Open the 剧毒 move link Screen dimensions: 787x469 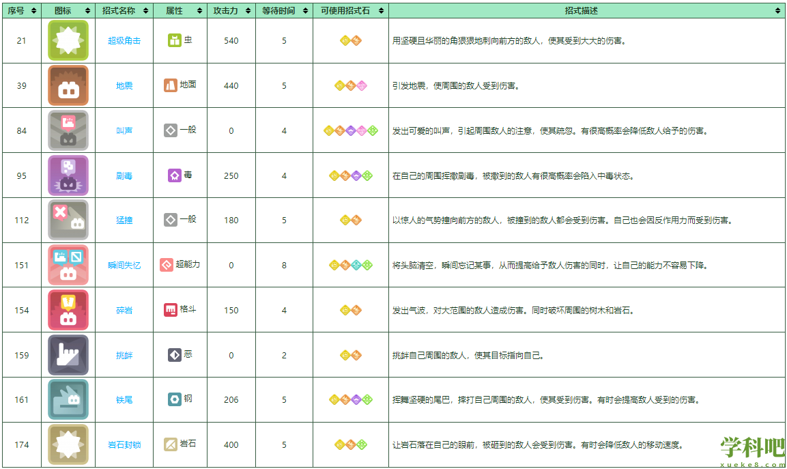(x=124, y=175)
